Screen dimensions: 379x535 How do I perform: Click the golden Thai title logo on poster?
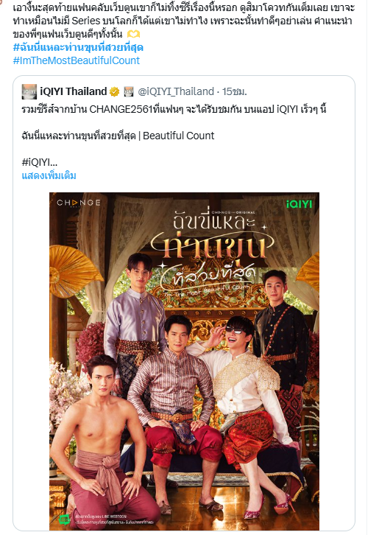pos(212,253)
